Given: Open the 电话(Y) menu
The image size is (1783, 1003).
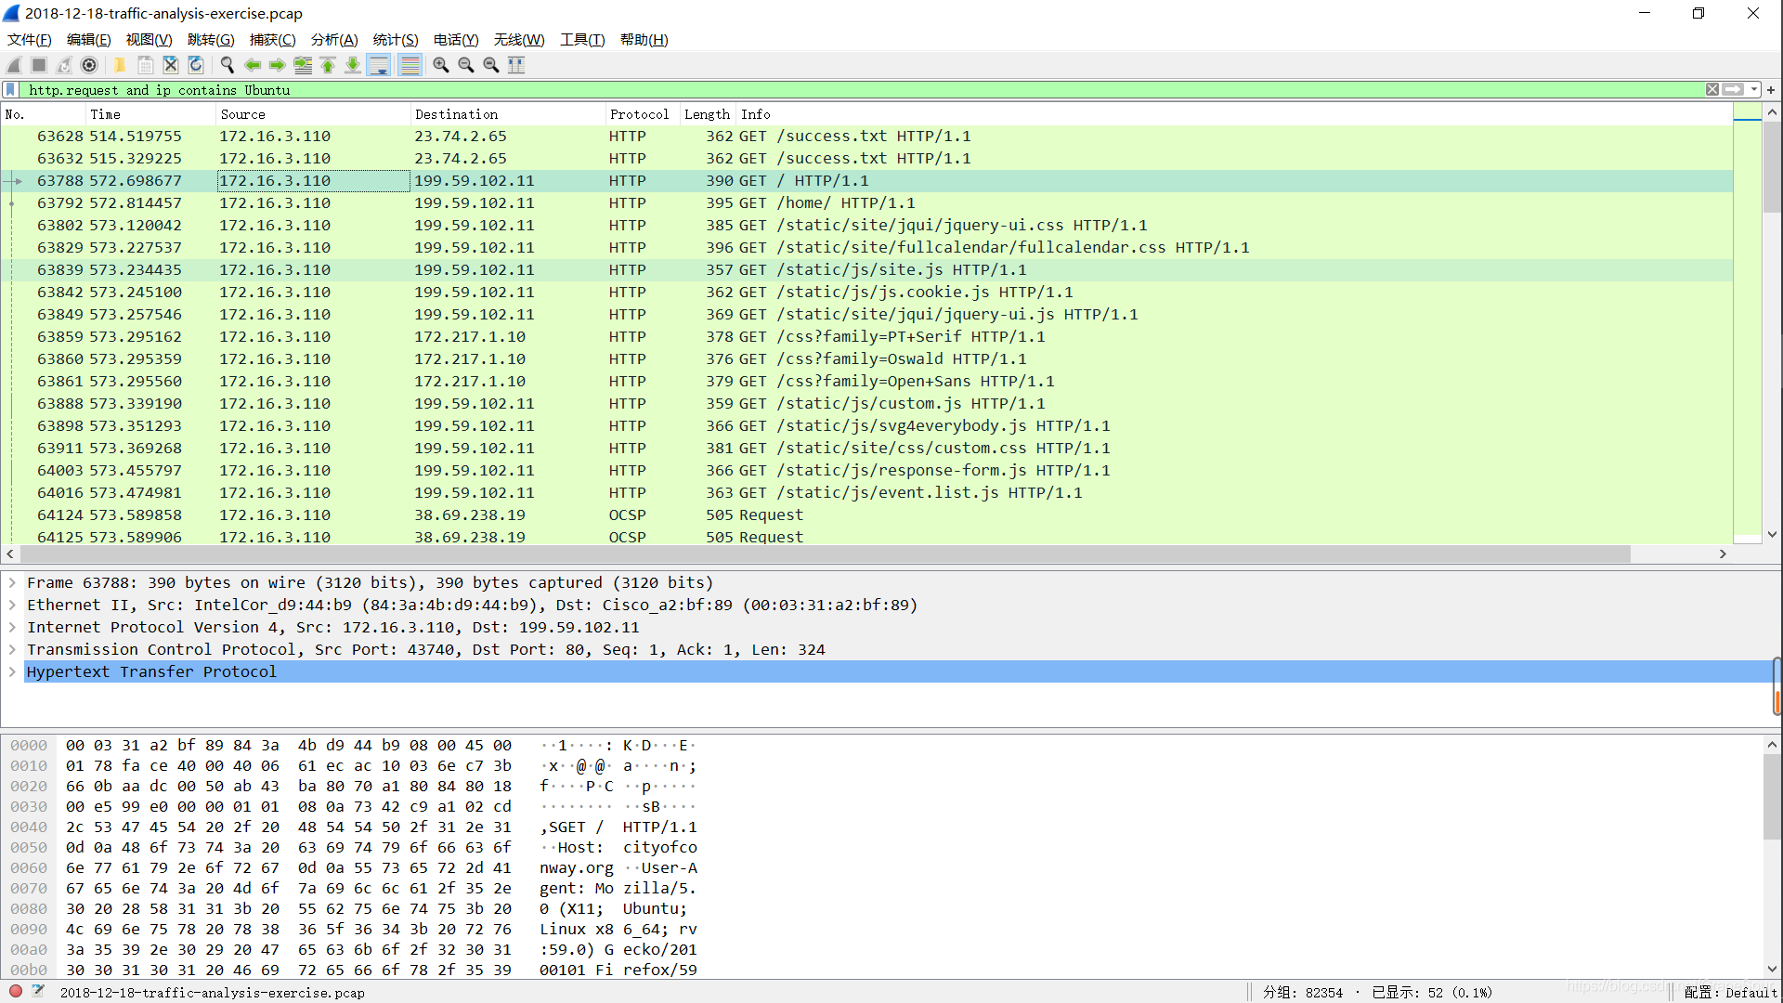Looking at the screenshot, I should tap(456, 40).
